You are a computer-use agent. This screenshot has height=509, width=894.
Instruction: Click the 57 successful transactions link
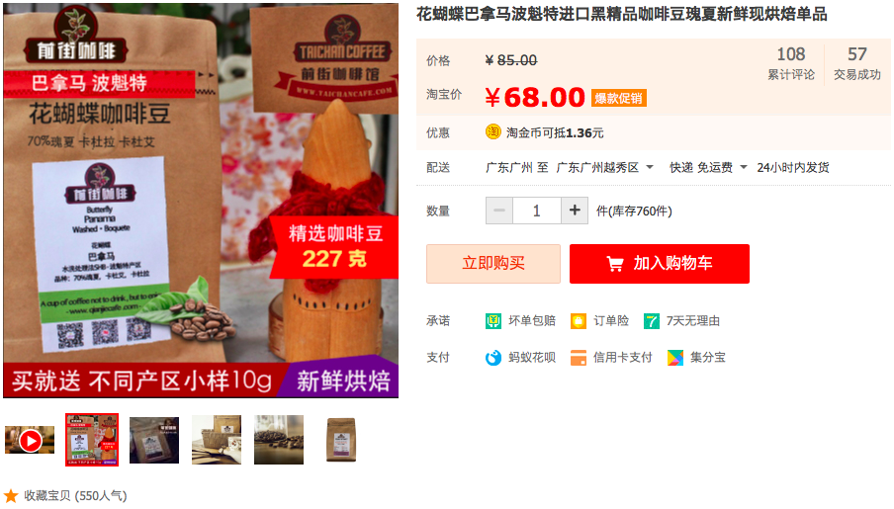click(857, 62)
